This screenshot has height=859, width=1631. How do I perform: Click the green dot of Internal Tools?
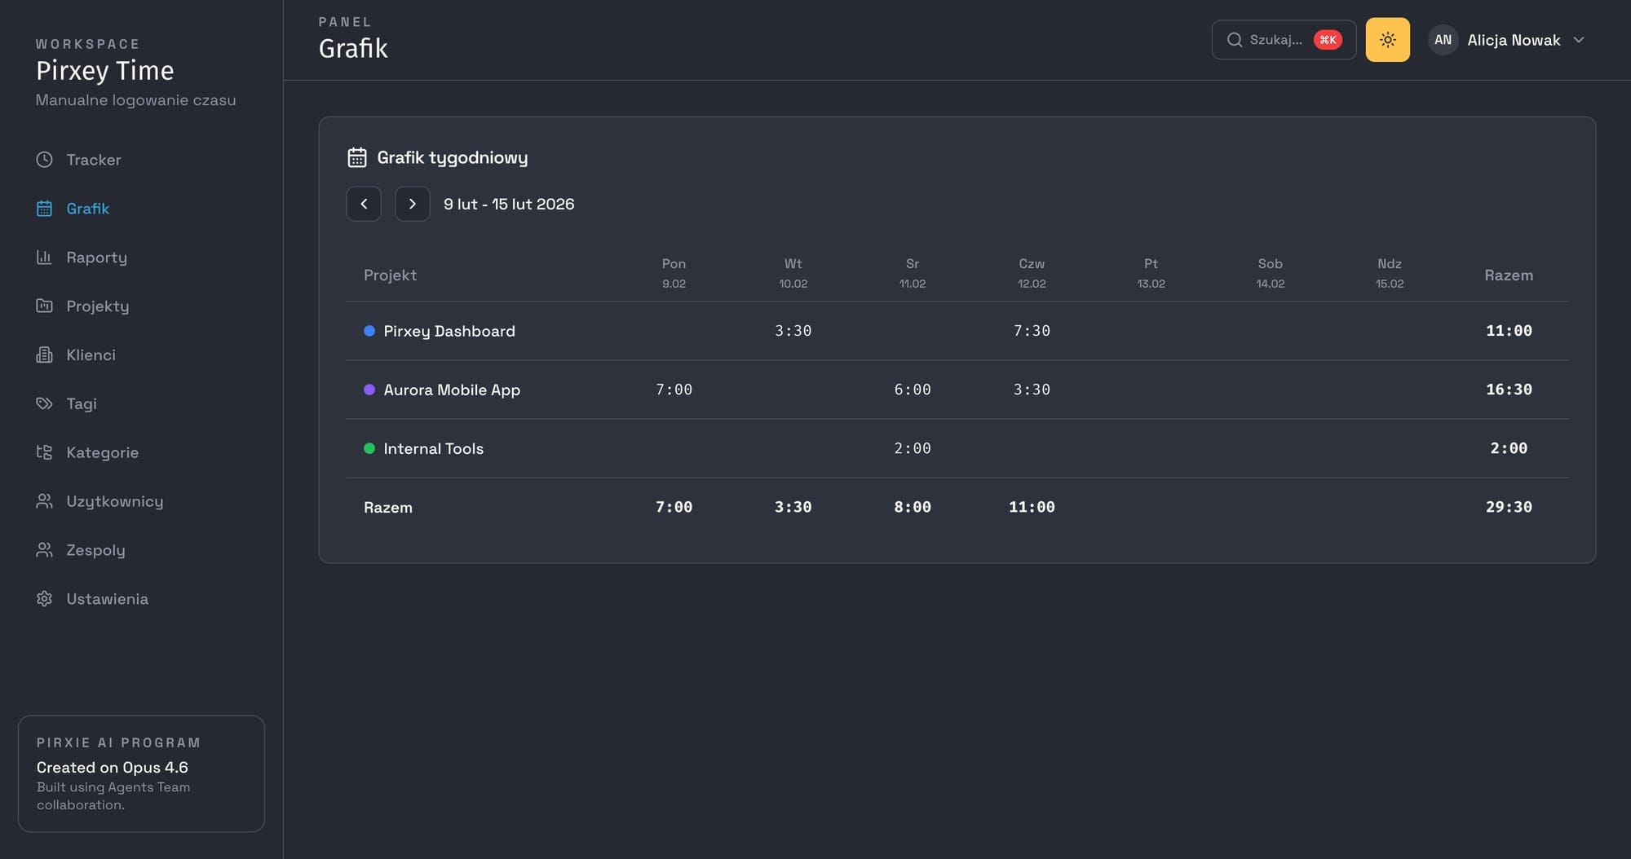click(x=369, y=448)
